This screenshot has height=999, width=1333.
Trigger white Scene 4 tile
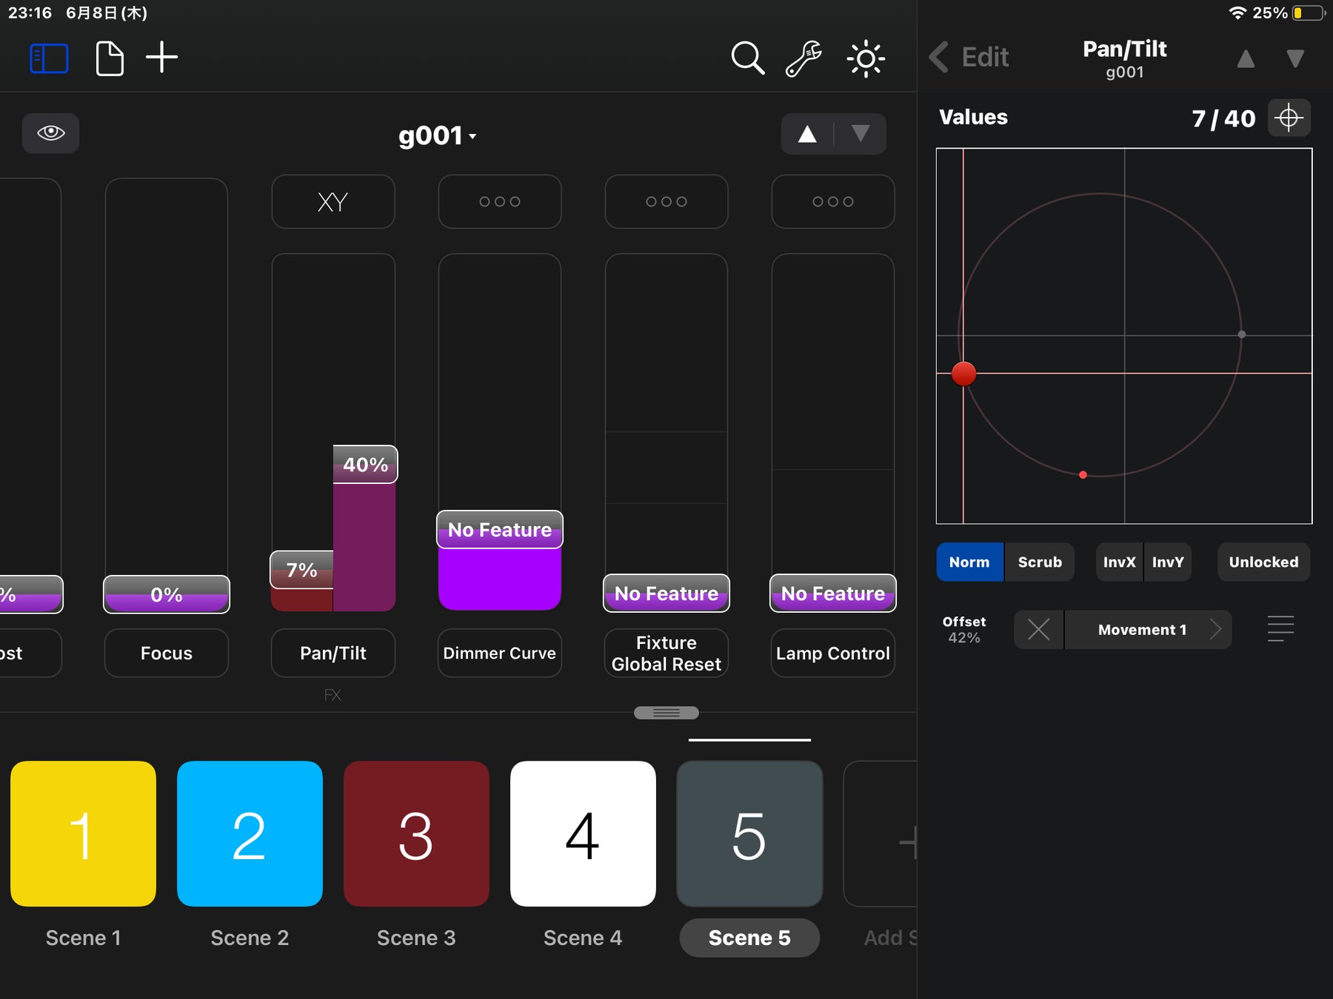[583, 834]
